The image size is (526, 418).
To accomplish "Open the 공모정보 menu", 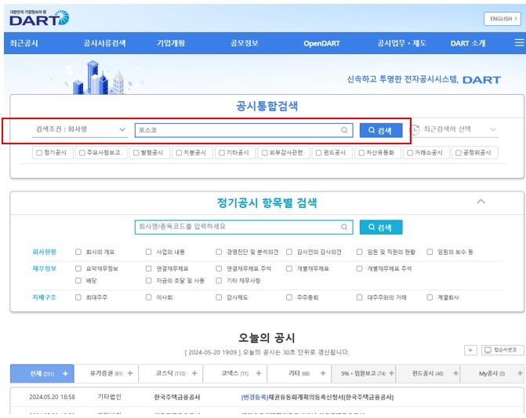I will [245, 43].
